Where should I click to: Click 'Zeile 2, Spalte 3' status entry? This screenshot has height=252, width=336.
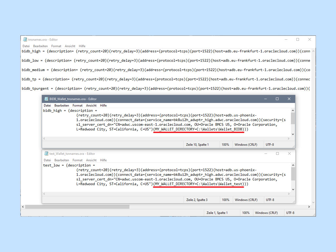coord(197,200)
